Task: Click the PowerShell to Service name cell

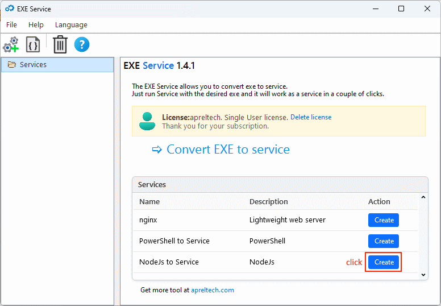Action: coord(174,241)
